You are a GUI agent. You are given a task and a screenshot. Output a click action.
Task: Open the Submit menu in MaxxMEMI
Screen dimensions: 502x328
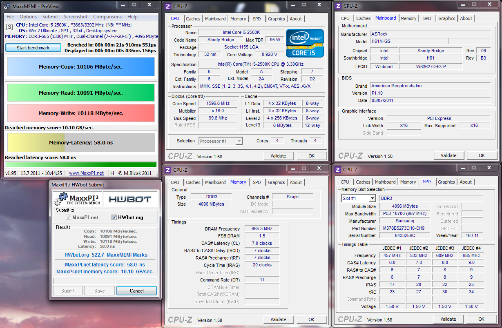pyautogui.click(x=50, y=17)
